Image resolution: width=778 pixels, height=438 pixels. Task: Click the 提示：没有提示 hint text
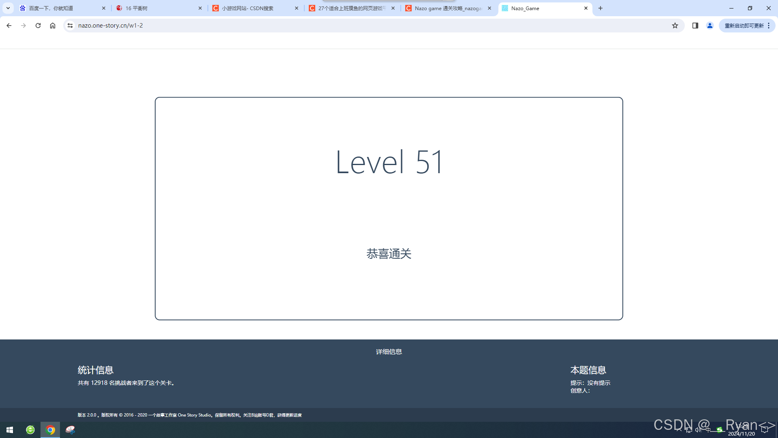590,383
